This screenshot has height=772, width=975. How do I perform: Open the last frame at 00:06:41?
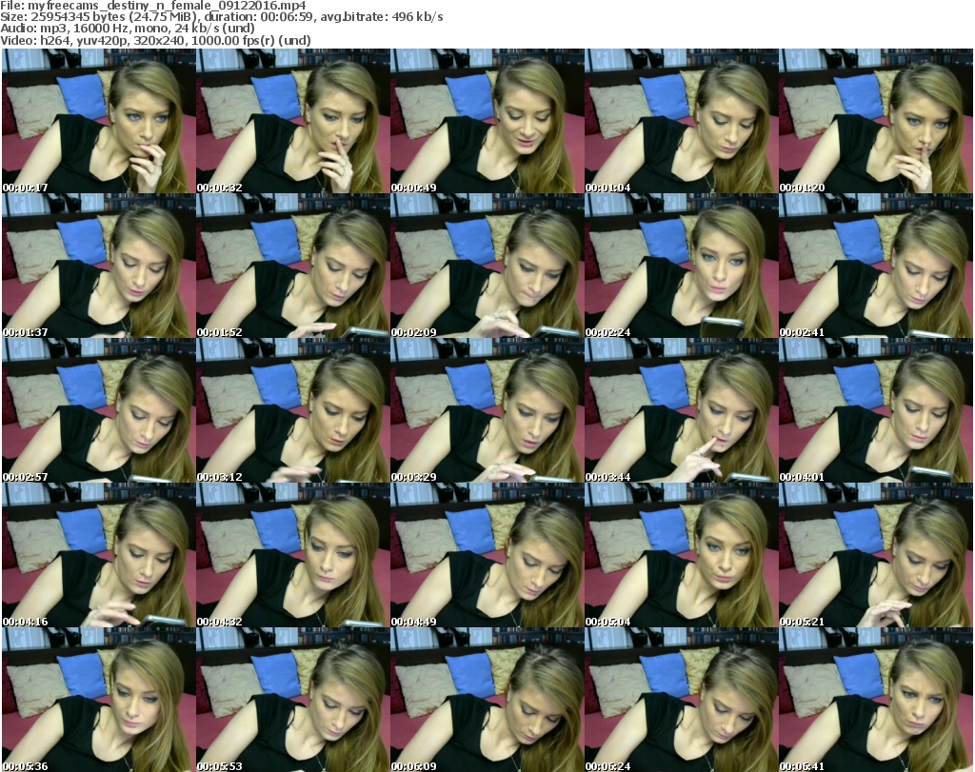[x=874, y=700]
